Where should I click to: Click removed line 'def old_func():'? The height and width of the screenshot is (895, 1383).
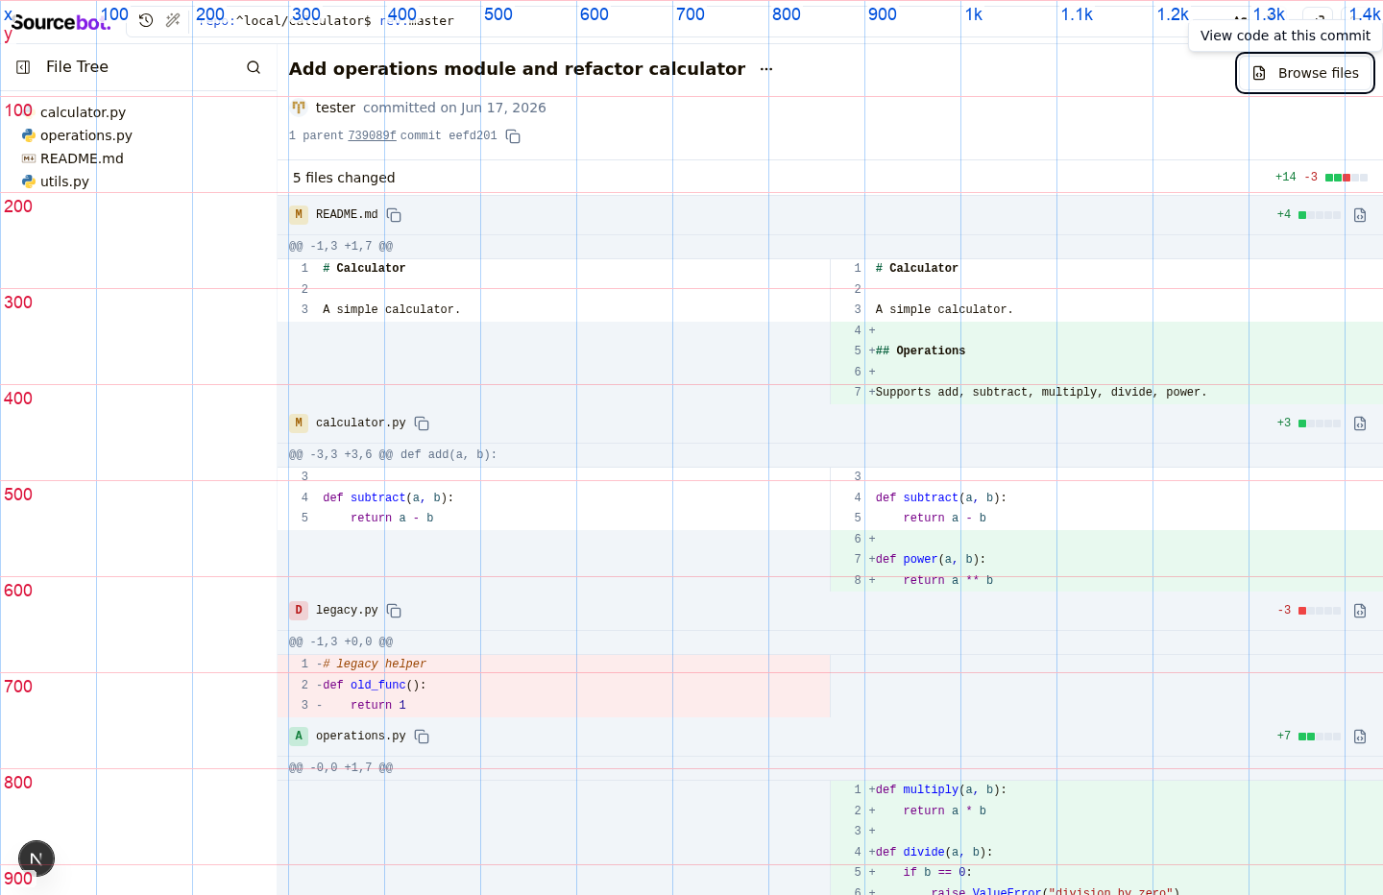click(x=375, y=686)
